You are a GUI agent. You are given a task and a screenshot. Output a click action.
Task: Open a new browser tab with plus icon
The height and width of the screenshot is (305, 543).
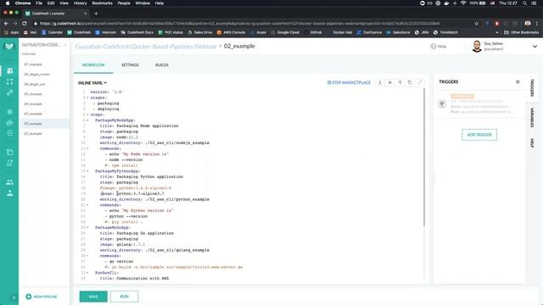(x=96, y=14)
